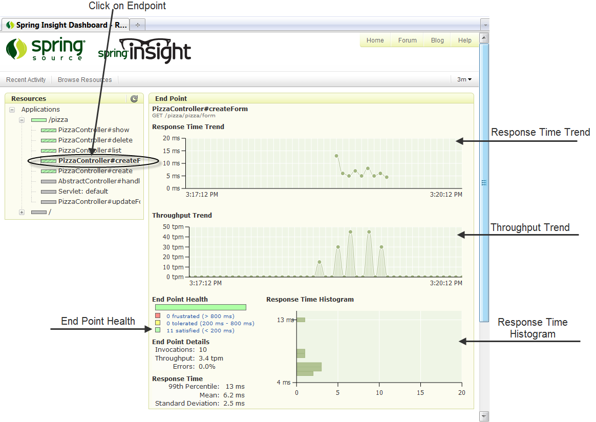The height and width of the screenshot is (422, 596).
Task: Open Browse Resources tab
Action: (x=84, y=80)
